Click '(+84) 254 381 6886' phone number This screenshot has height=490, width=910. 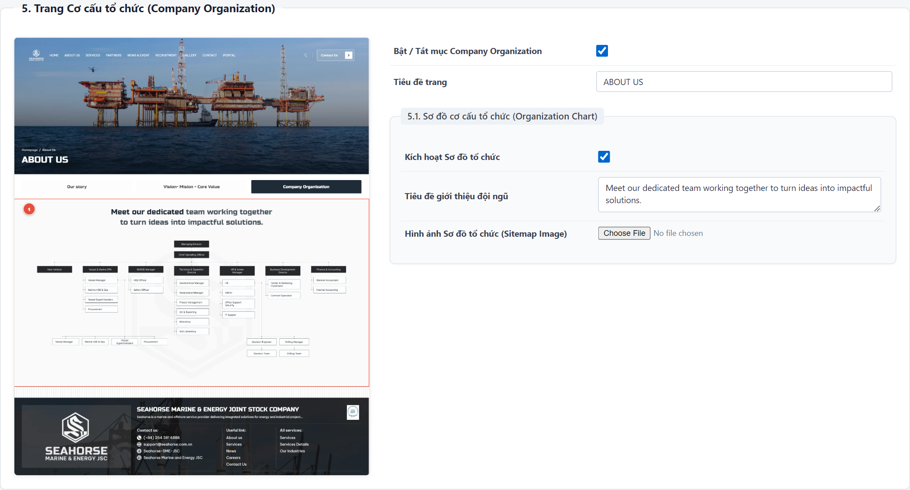coord(162,438)
